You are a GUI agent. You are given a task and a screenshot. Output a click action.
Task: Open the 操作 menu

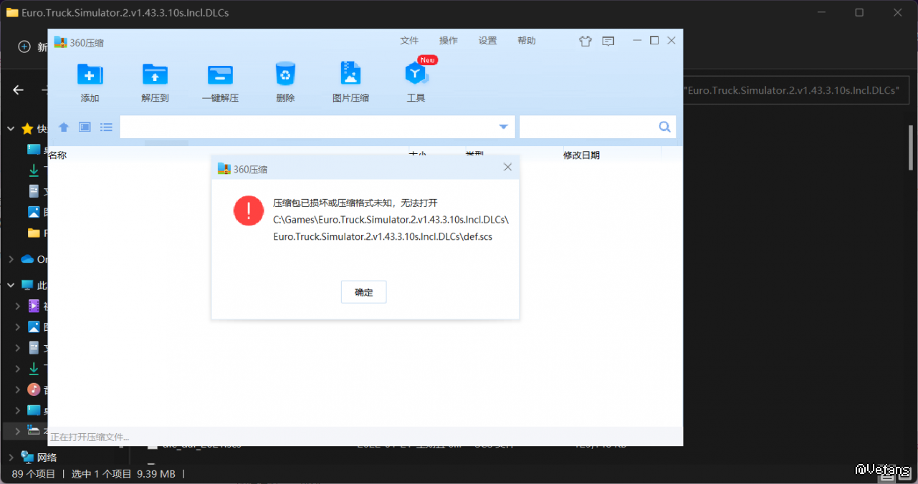(449, 41)
